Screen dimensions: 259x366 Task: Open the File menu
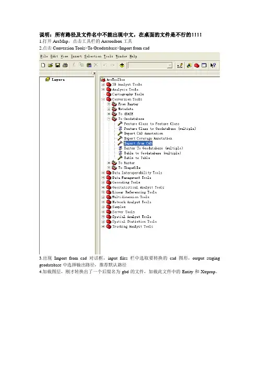point(44,56)
